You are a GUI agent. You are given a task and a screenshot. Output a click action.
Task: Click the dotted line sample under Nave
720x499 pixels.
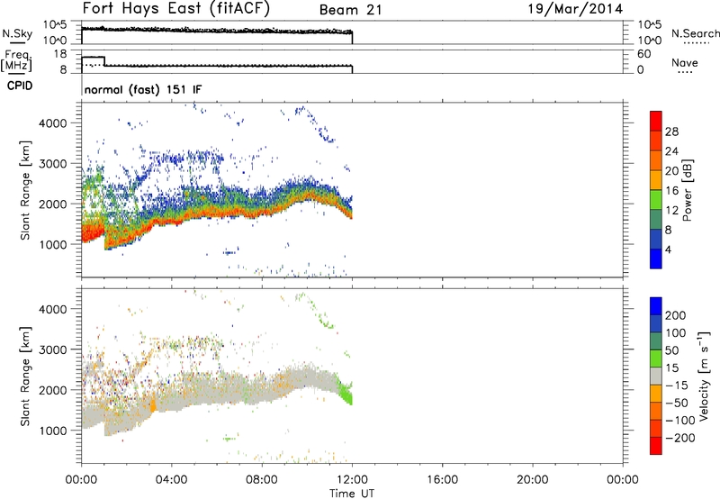[685, 73]
